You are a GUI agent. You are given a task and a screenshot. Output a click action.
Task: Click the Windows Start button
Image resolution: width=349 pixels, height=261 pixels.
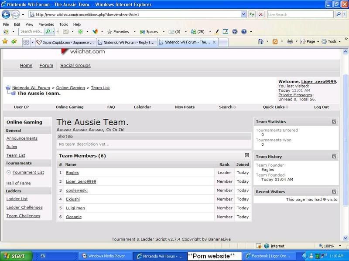(x=16, y=256)
